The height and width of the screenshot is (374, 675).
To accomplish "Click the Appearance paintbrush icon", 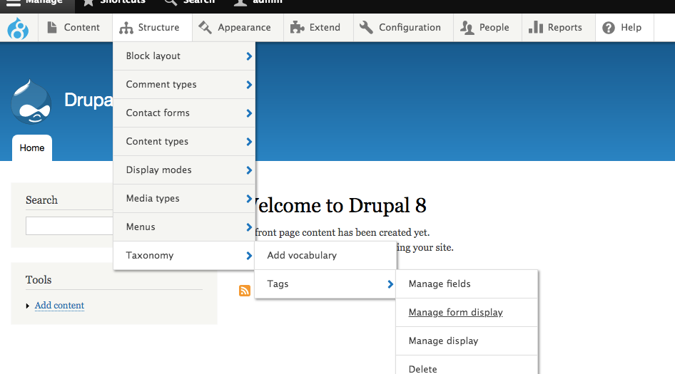I will click(205, 28).
